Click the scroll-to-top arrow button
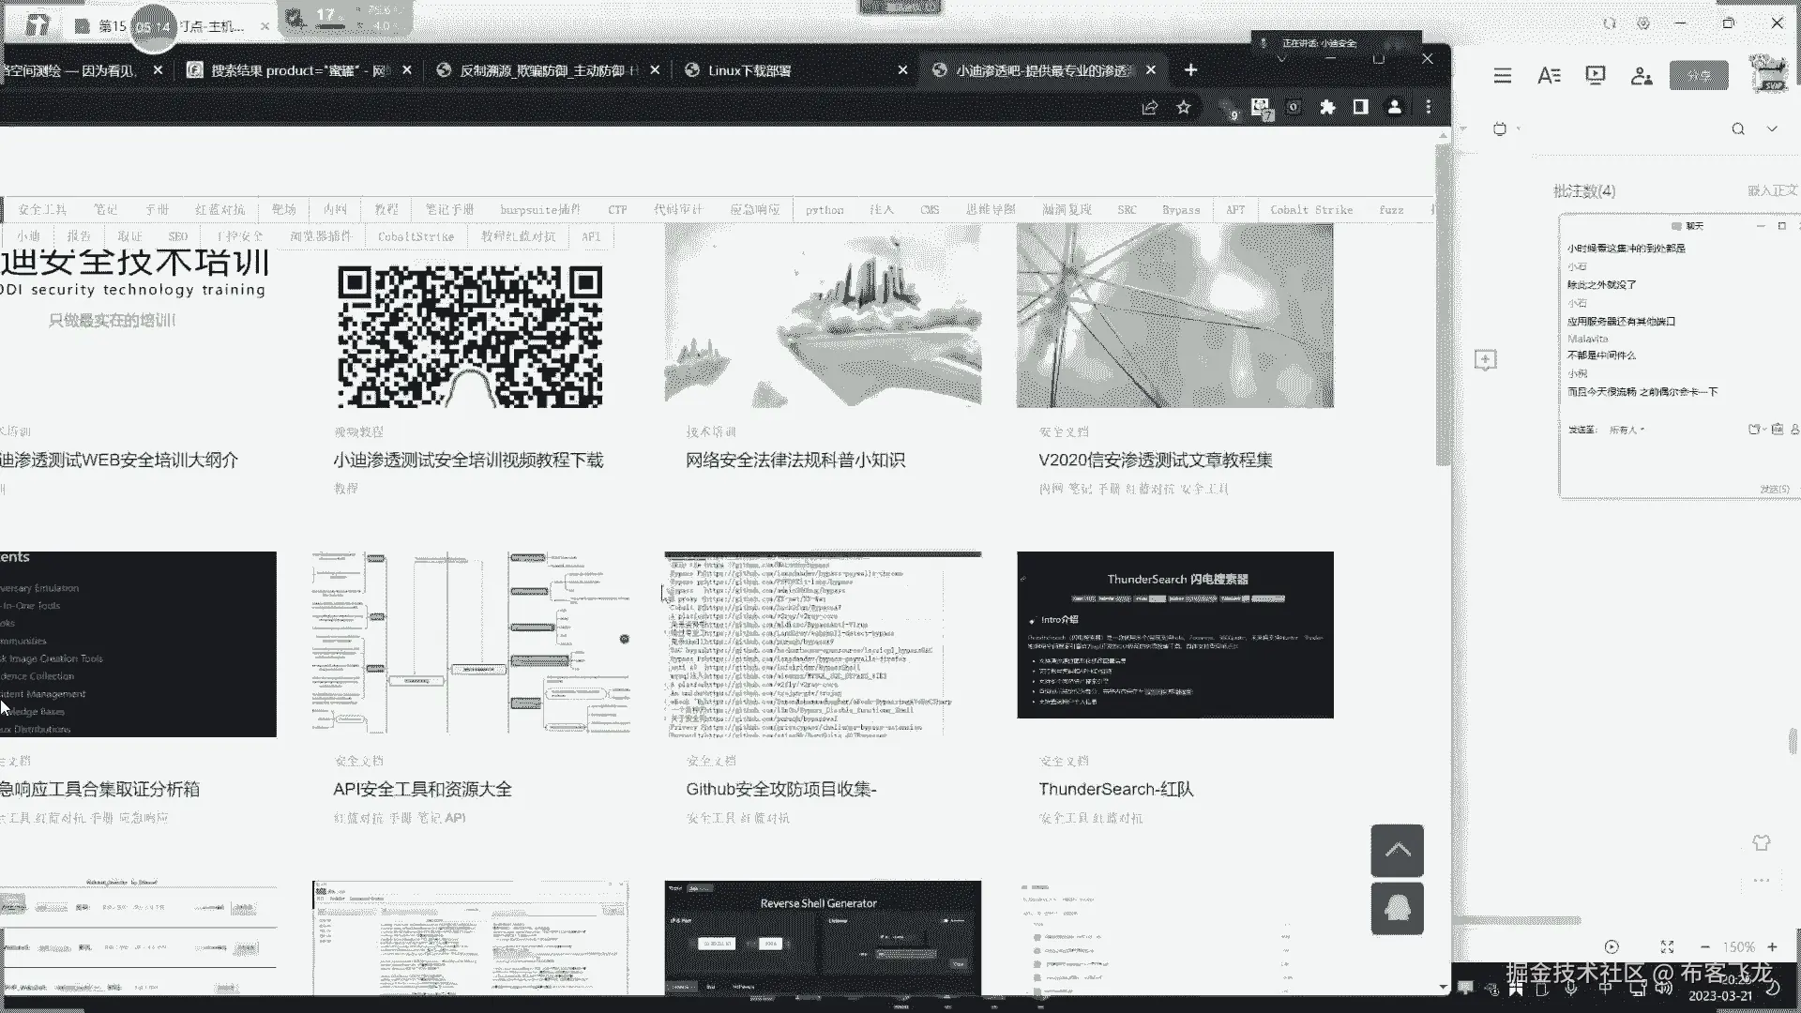 click(x=1397, y=850)
